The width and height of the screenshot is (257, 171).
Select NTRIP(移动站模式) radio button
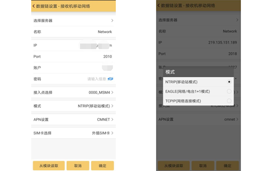coord(230,82)
